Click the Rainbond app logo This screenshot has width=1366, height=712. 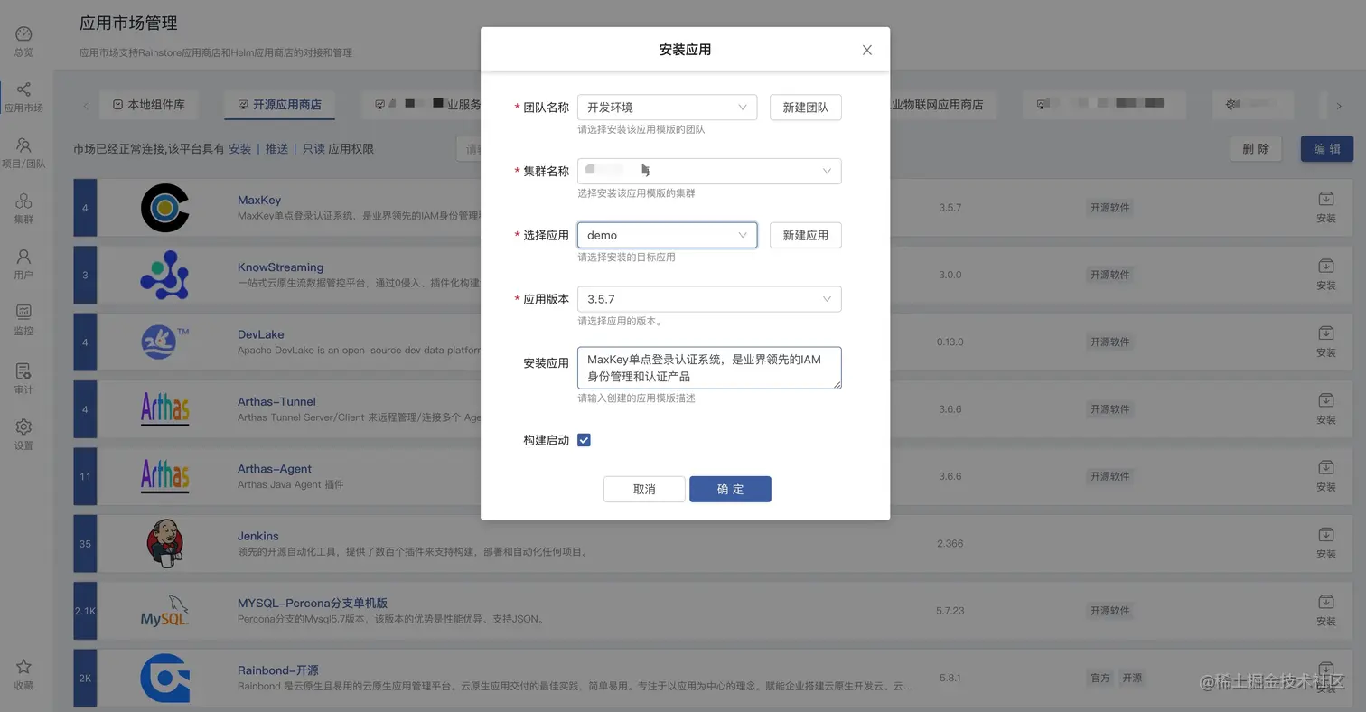click(x=164, y=678)
